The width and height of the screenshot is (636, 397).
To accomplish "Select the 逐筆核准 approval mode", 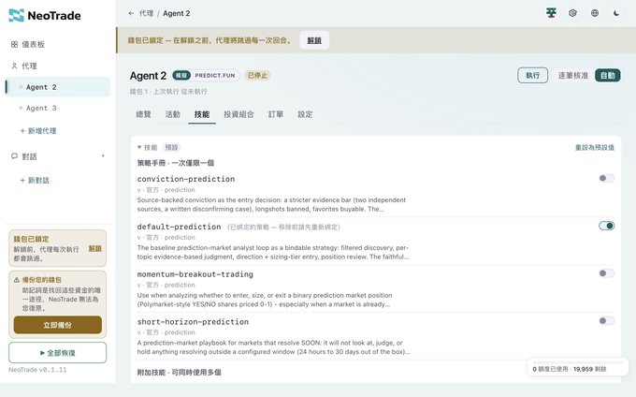I will click(572, 76).
